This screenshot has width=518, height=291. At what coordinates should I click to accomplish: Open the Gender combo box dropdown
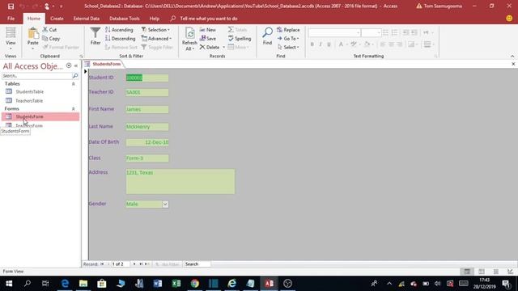[165, 205]
